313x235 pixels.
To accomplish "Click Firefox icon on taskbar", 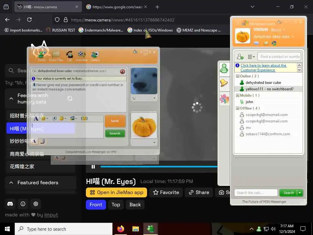I will [121, 229].
